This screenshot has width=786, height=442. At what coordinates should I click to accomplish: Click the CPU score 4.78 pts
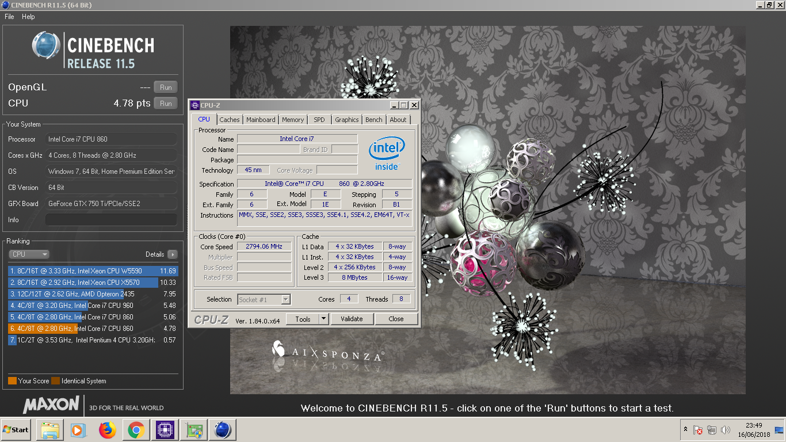tap(132, 104)
